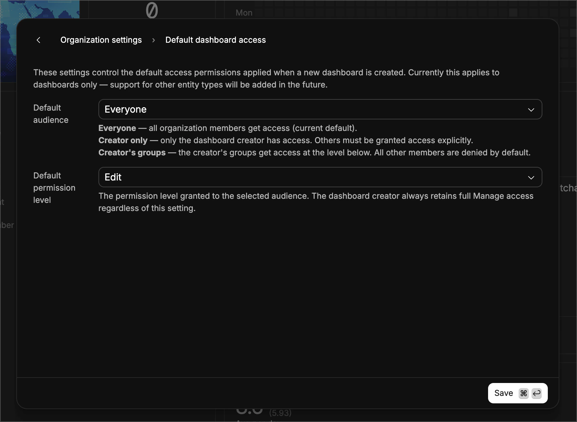Click the ⌘ command badge on the Save button
The width and height of the screenshot is (577, 422).
524,393
